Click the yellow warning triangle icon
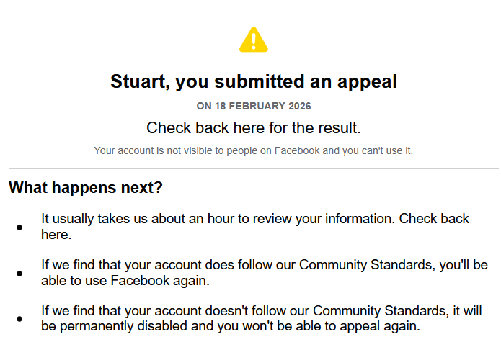This screenshot has width=501, height=342. coord(253,40)
